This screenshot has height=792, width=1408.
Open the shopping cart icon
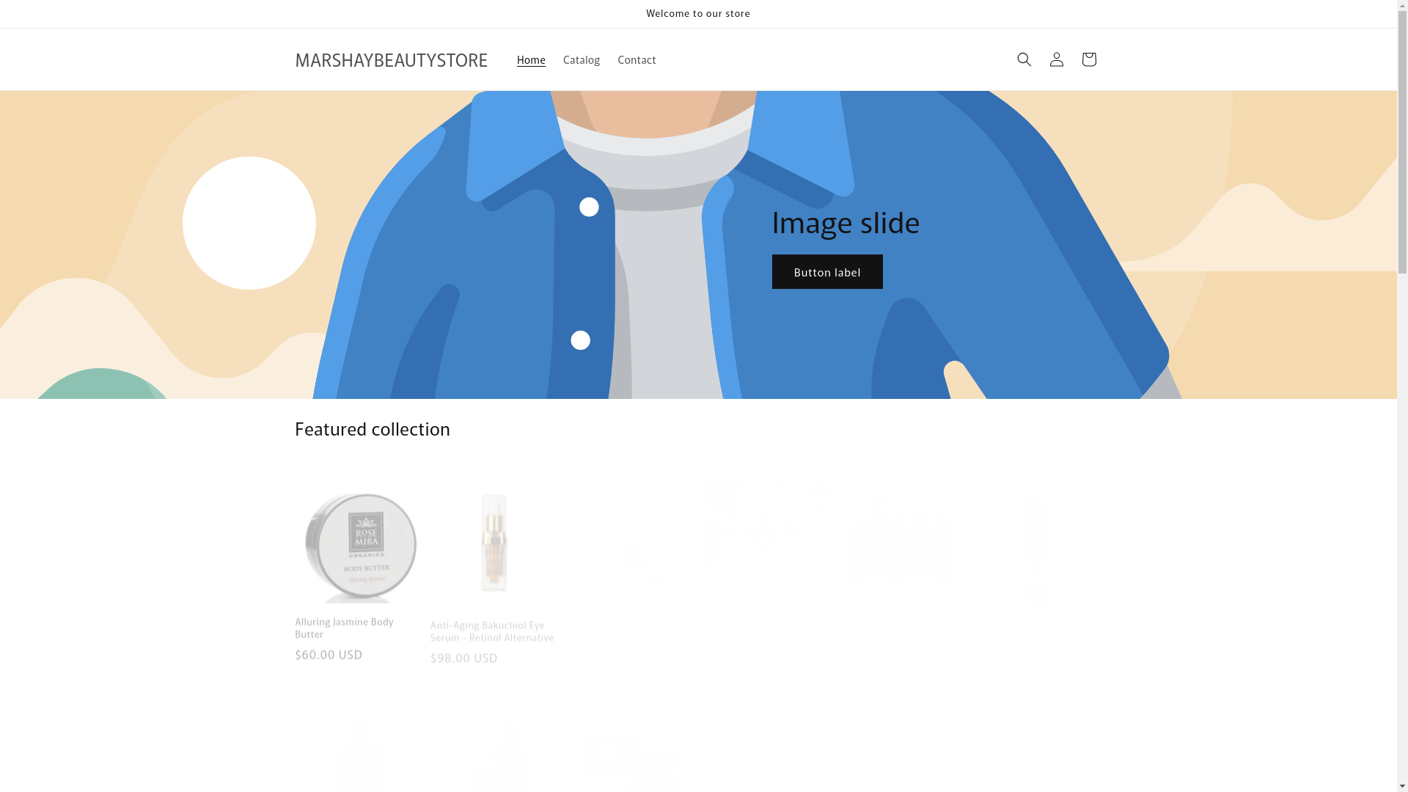1088,59
